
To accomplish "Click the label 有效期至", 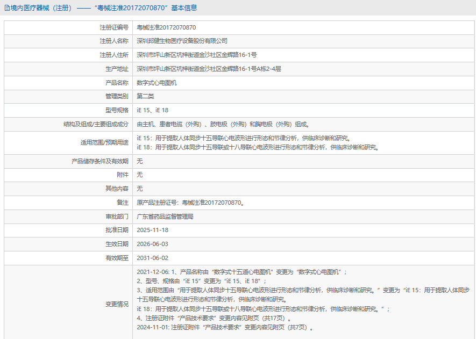I will coord(117,258).
